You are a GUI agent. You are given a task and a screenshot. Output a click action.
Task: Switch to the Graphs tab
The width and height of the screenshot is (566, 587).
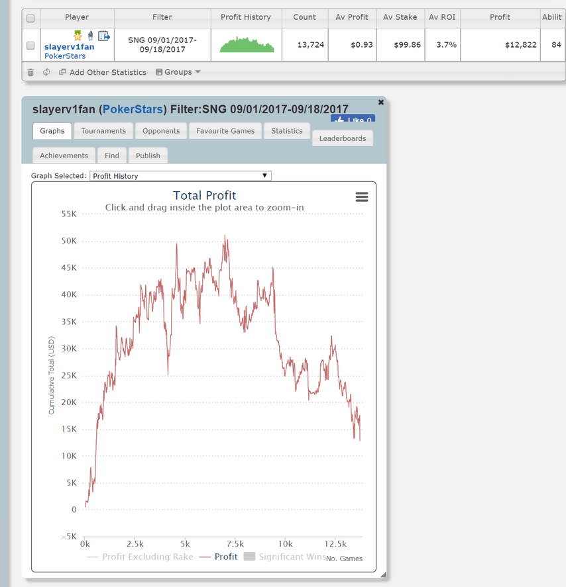(52, 131)
